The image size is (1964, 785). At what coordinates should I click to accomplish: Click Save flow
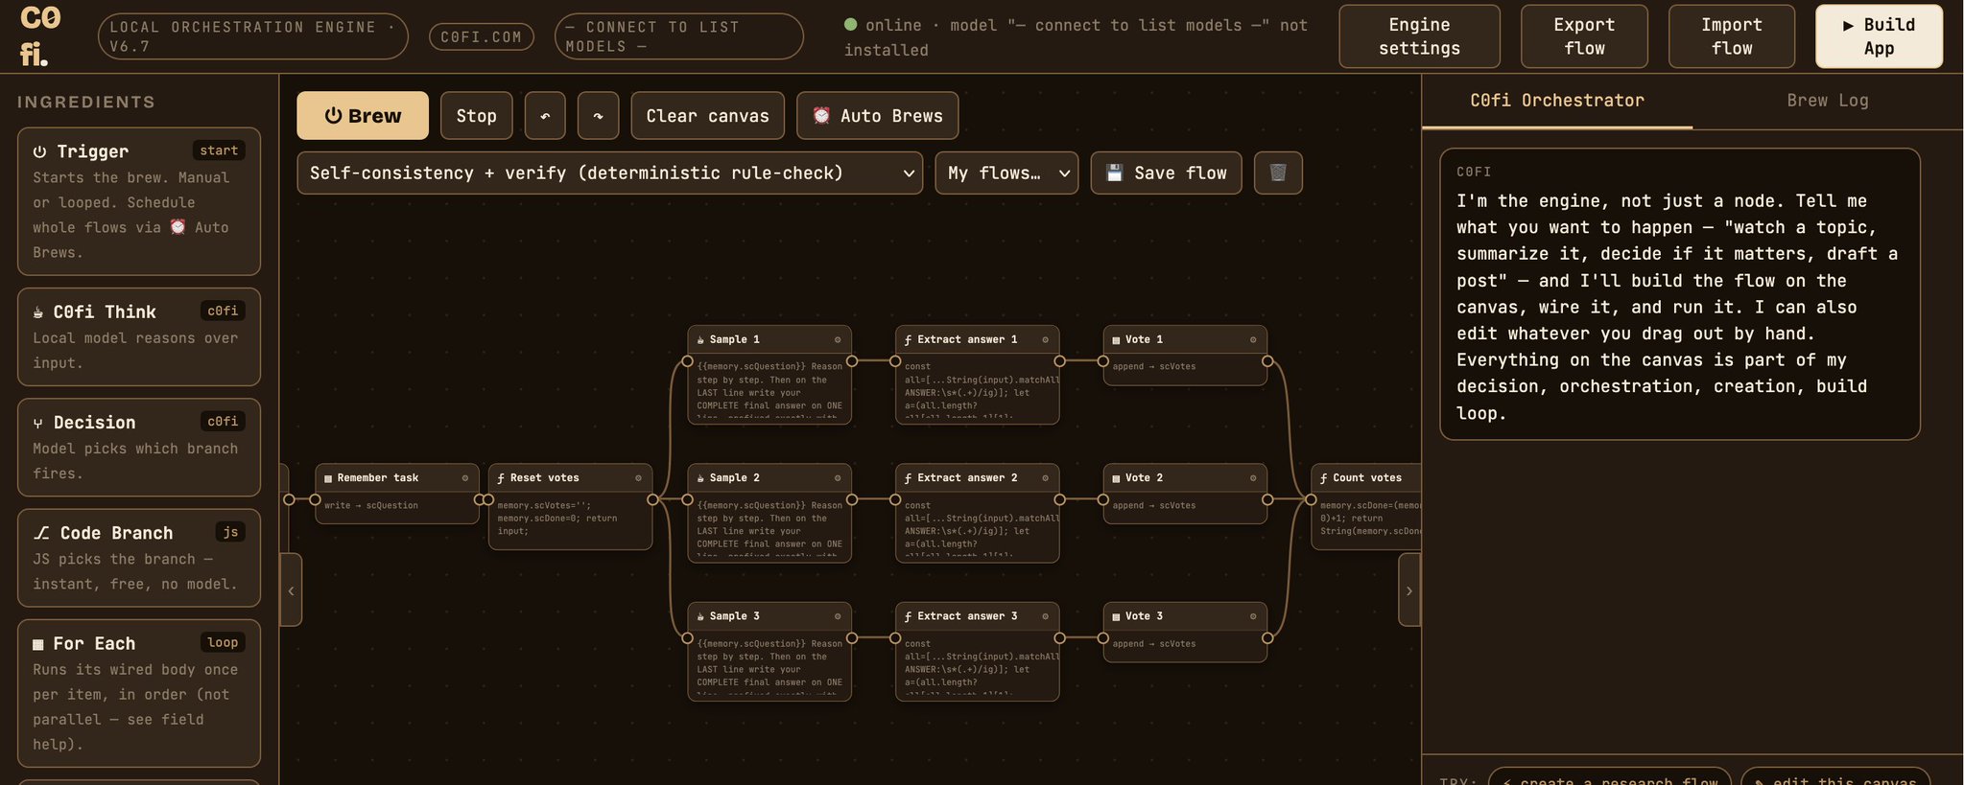[x=1166, y=173]
